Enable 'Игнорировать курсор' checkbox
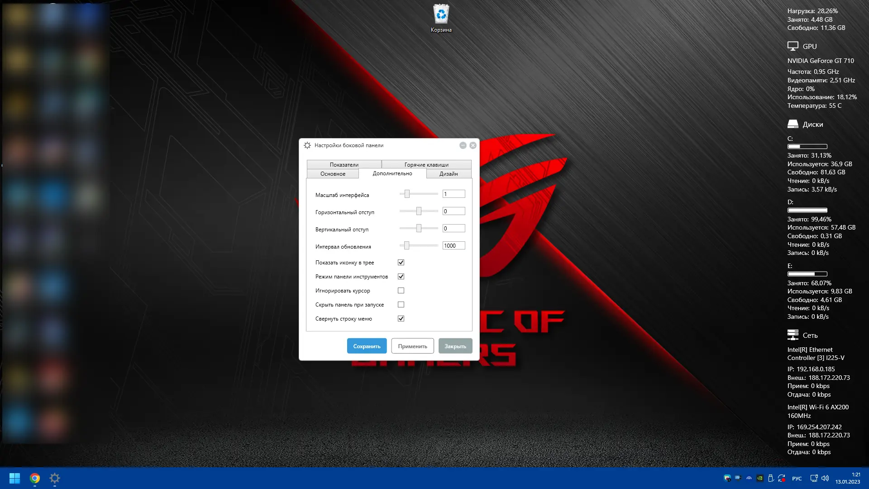This screenshot has width=869, height=489. (x=401, y=291)
